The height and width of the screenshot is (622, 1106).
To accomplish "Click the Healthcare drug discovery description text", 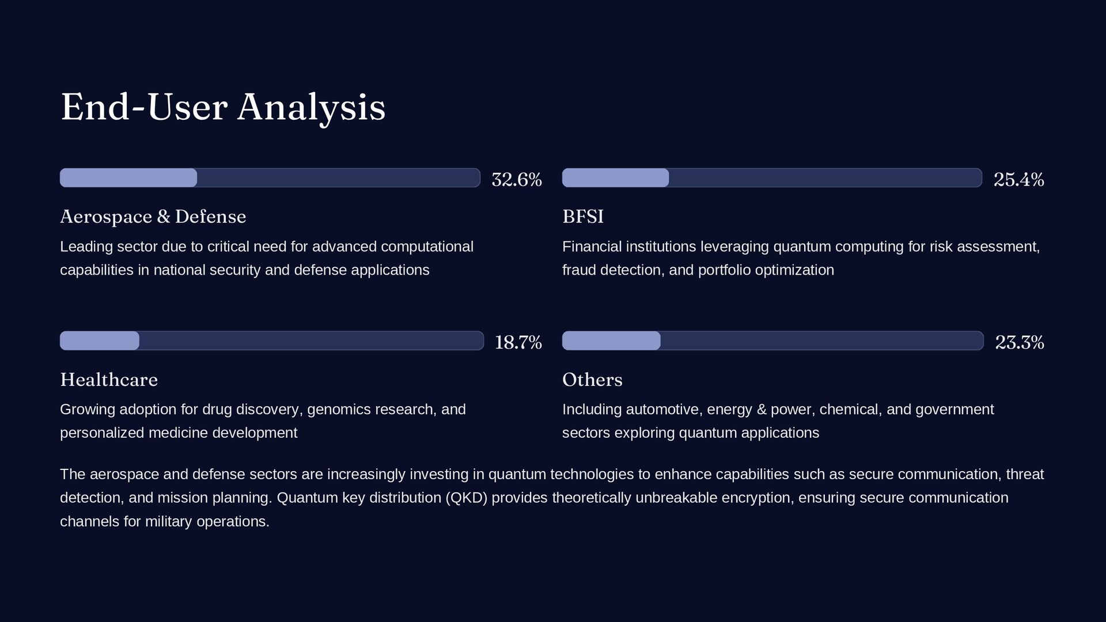I will [263, 421].
